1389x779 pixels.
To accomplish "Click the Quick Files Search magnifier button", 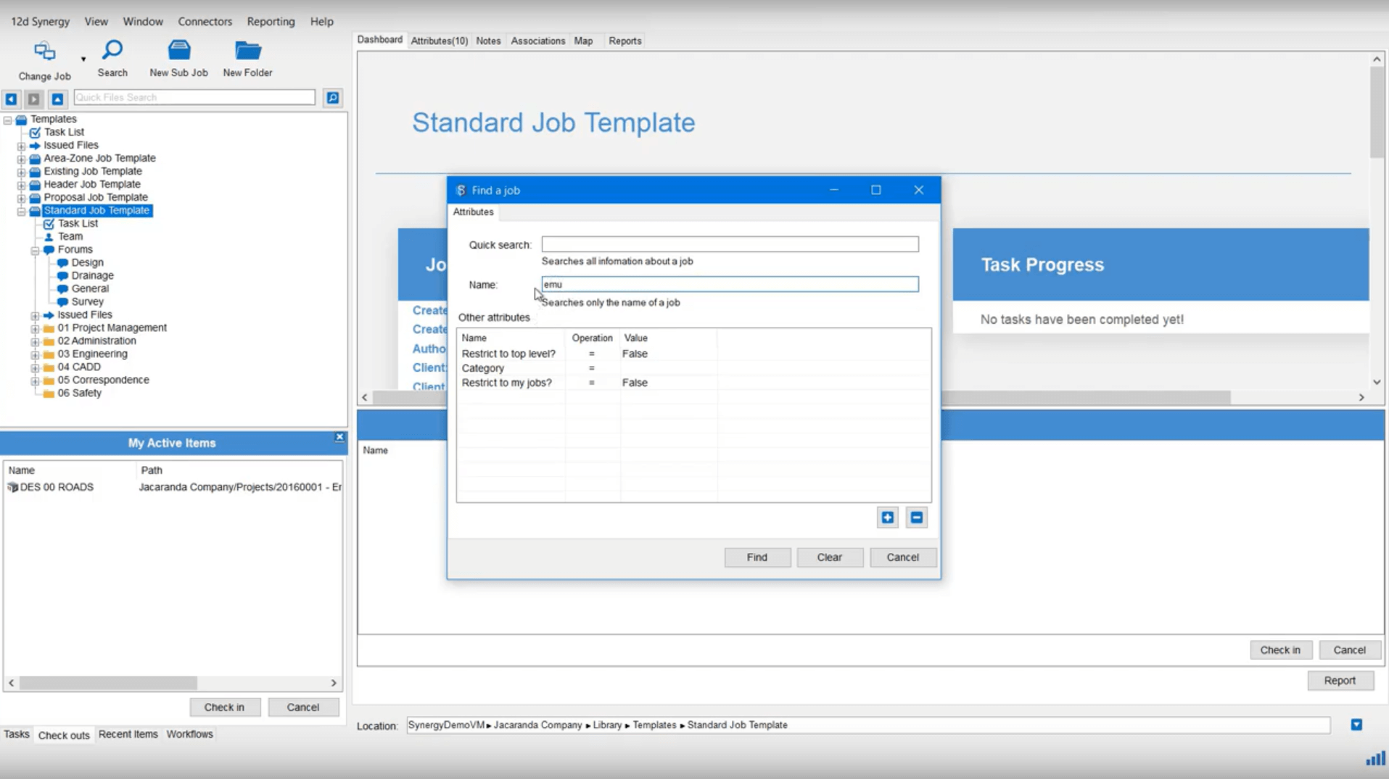I will click(333, 98).
